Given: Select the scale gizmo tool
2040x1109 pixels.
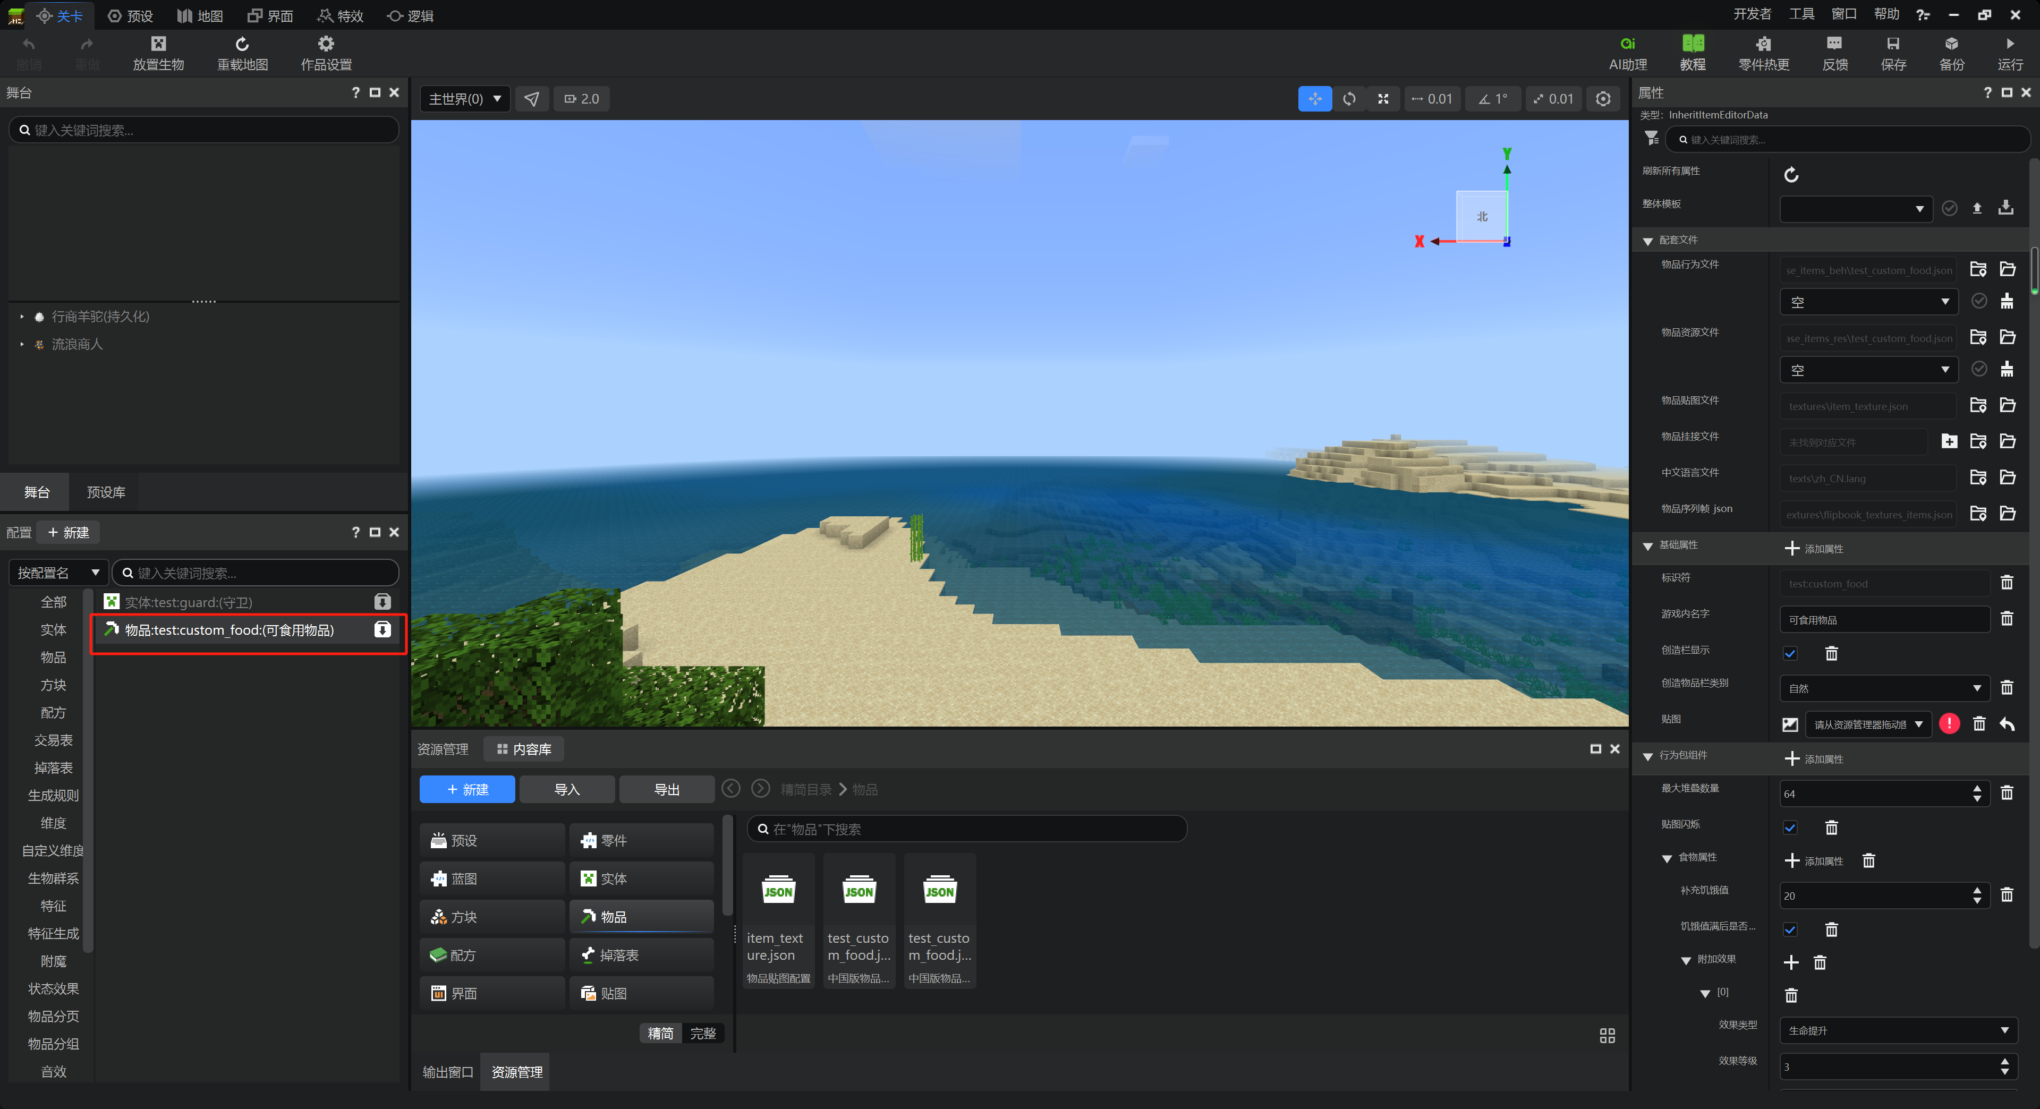Looking at the screenshot, I should (x=1383, y=99).
